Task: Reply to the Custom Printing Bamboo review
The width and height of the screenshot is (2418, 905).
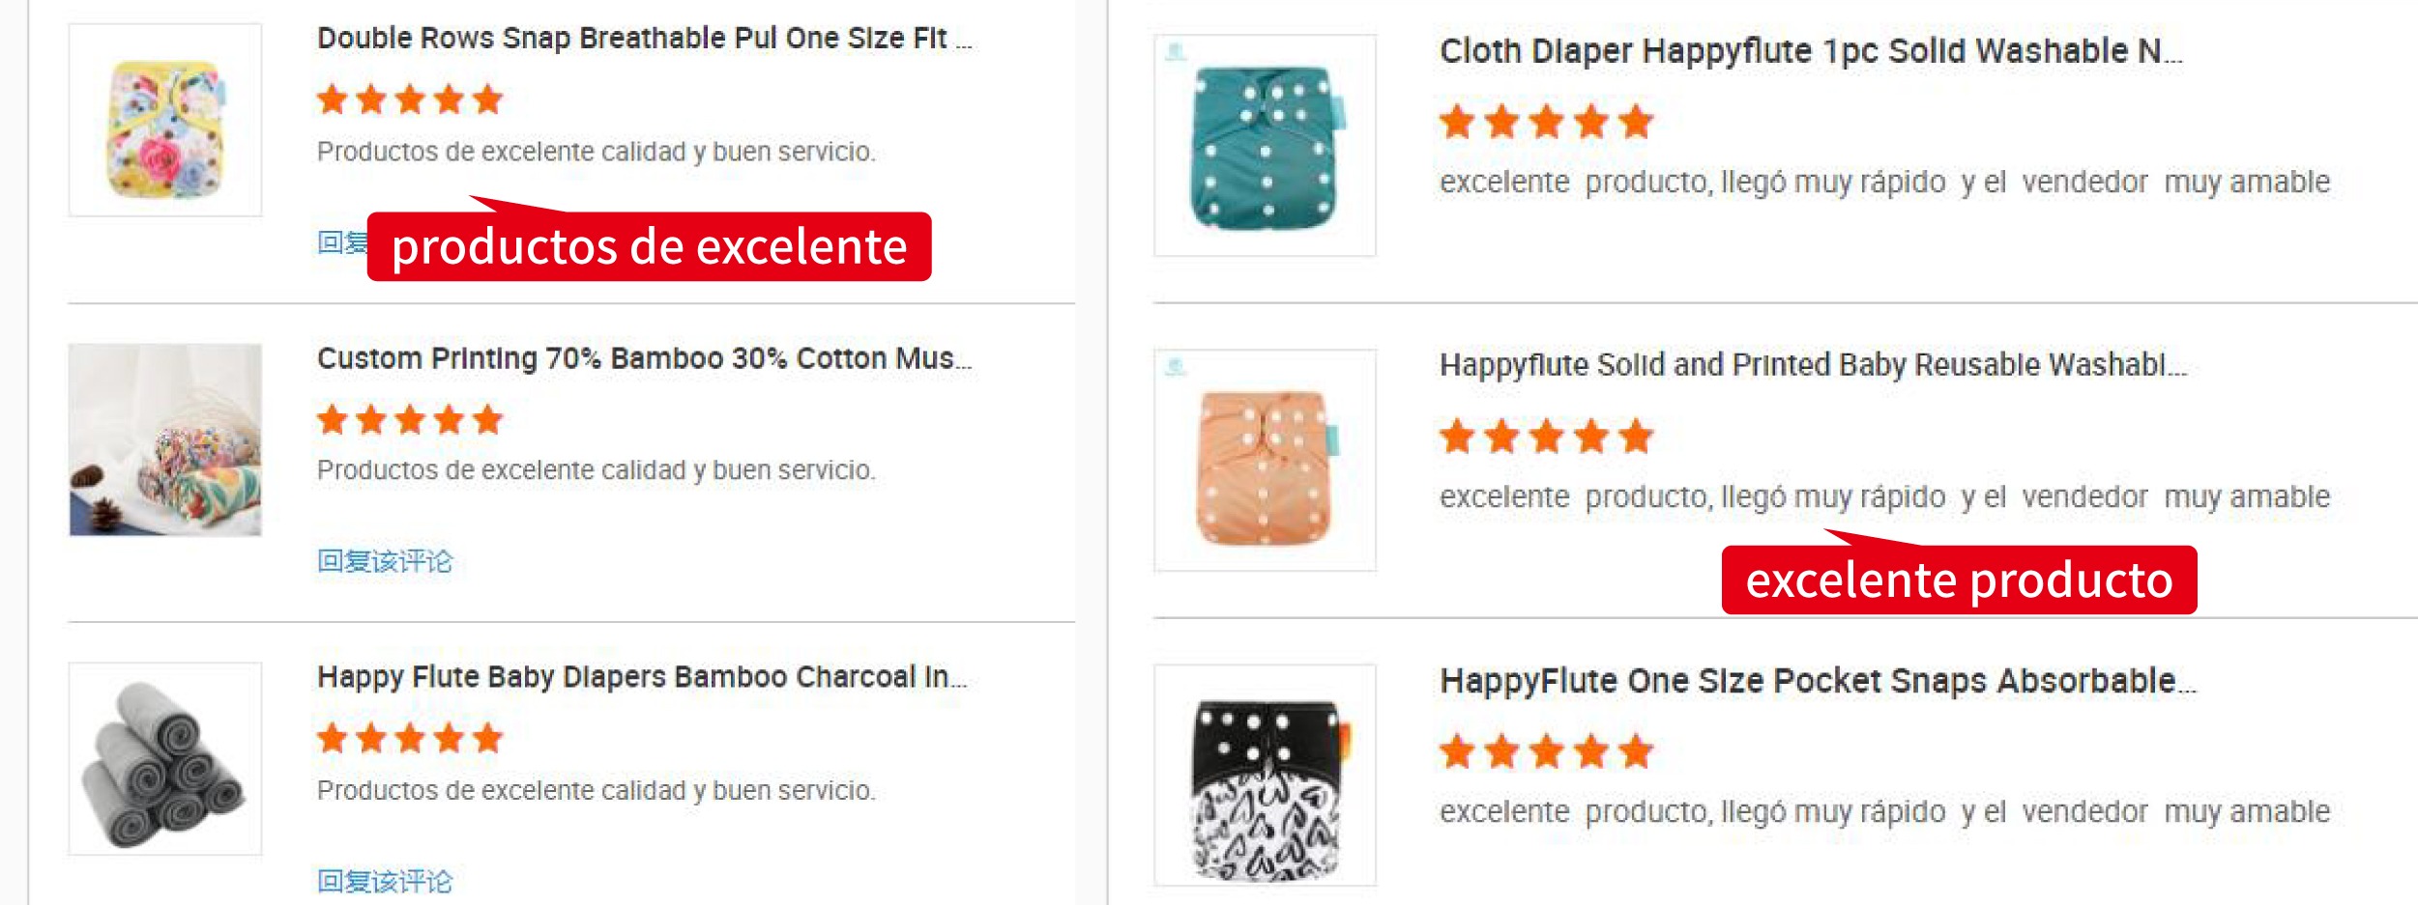Action: pyautogui.click(x=385, y=561)
